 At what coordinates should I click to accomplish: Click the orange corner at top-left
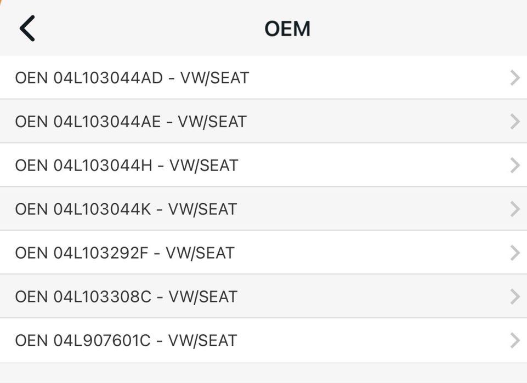click(x=3, y=2)
